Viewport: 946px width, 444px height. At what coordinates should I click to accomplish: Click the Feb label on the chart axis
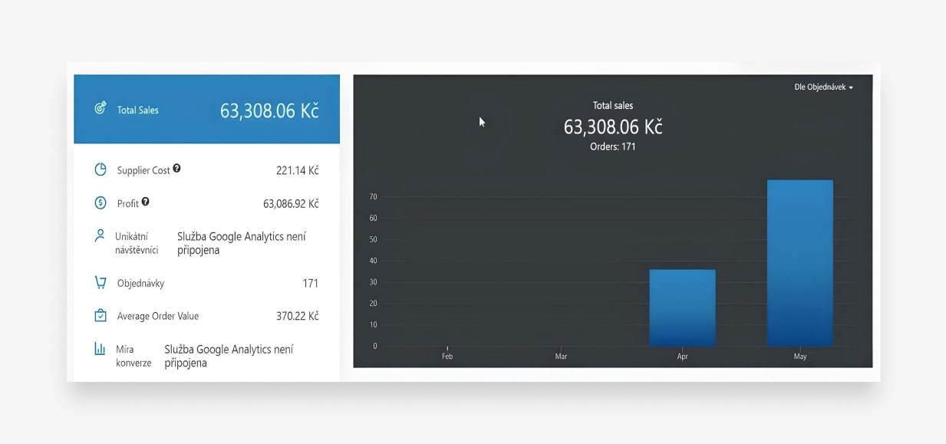click(447, 357)
